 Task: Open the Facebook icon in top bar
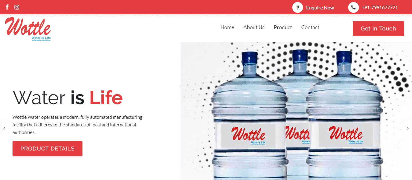[7, 7]
